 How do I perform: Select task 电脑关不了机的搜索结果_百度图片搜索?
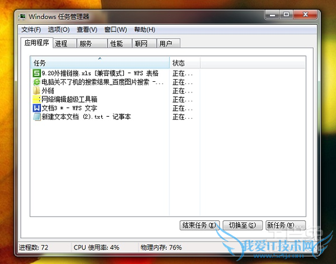pyautogui.click(x=103, y=82)
